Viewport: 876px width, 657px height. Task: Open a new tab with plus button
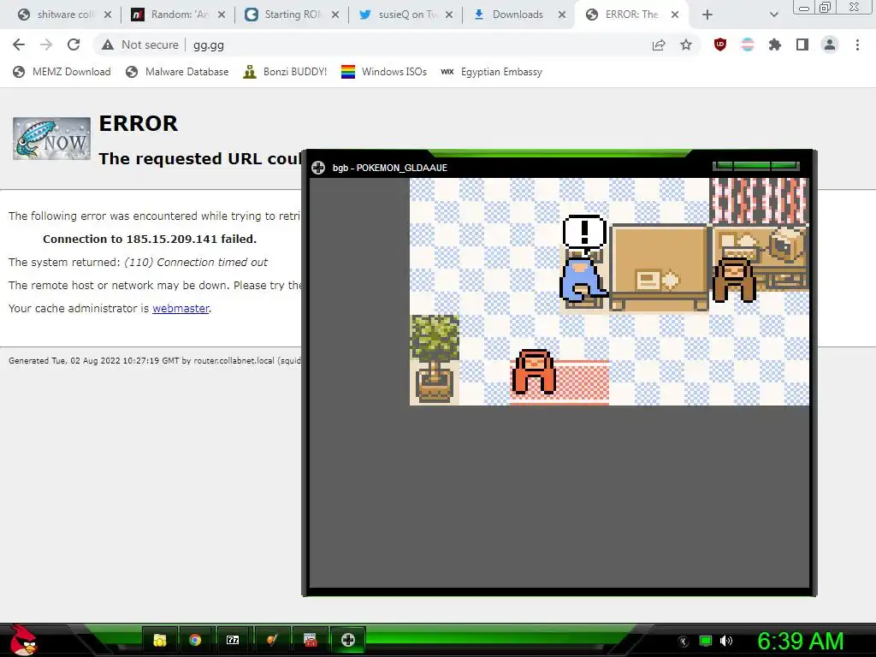[x=707, y=15]
